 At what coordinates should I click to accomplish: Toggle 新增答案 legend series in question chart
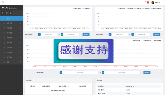tap(129, 9)
